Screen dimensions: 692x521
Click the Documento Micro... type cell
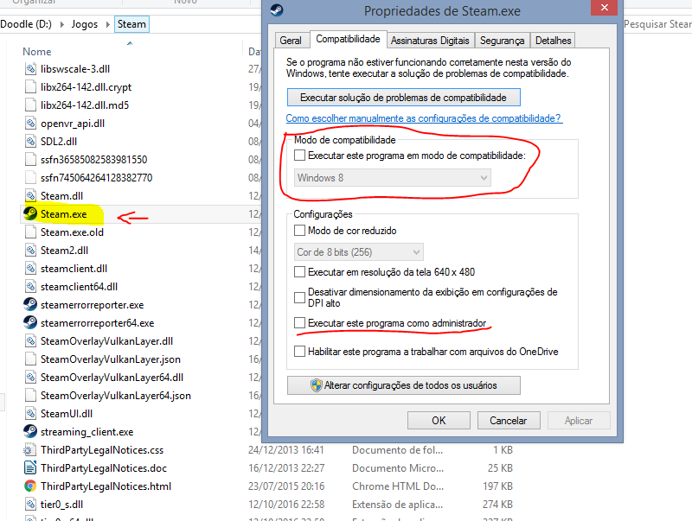pos(398,468)
